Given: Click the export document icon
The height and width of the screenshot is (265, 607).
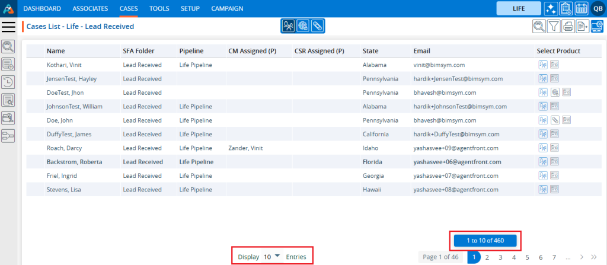Looking at the screenshot, I should 583,26.
